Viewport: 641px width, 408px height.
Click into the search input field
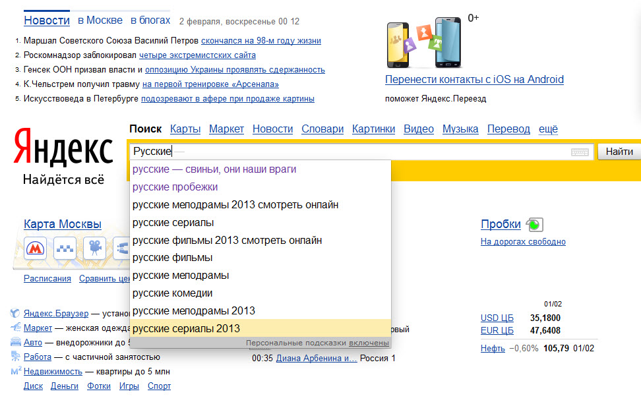[x=361, y=152]
